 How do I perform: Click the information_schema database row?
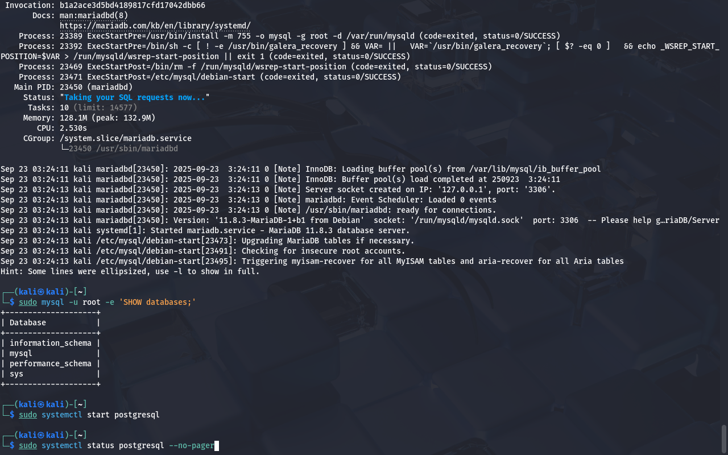pyautogui.click(x=50, y=343)
